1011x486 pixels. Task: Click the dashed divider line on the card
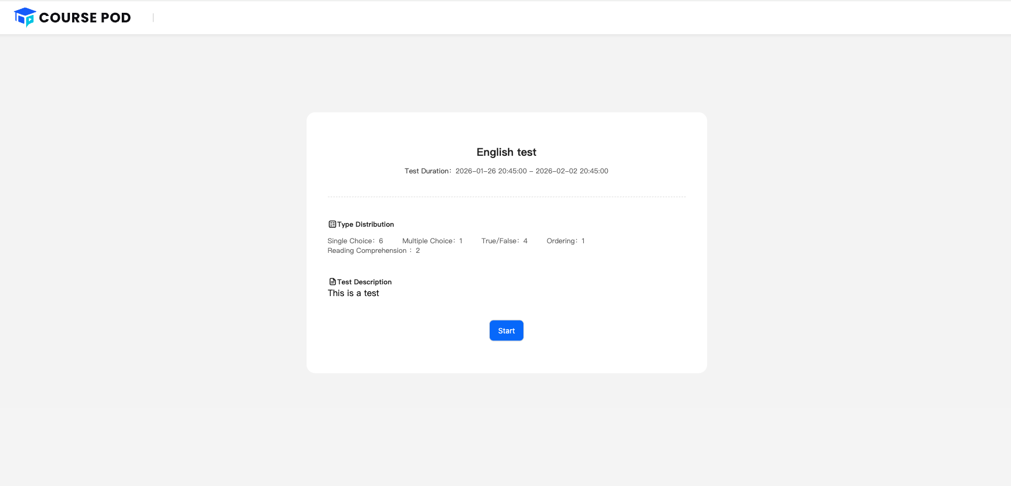pos(506,196)
